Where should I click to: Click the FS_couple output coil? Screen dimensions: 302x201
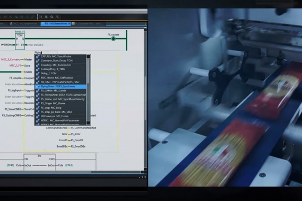coord(113,39)
